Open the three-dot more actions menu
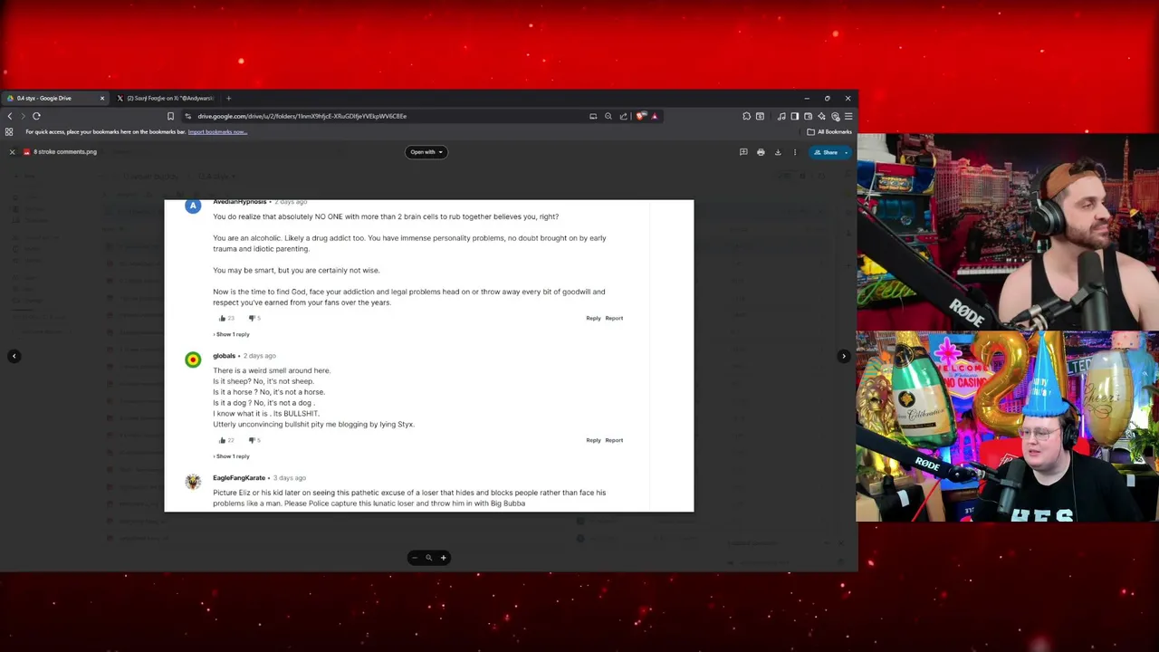Screen dimensions: 1159x652 tap(795, 152)
